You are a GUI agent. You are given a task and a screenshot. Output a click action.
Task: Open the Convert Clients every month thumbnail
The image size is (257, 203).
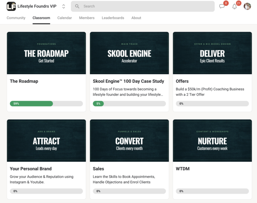(129, 141)
